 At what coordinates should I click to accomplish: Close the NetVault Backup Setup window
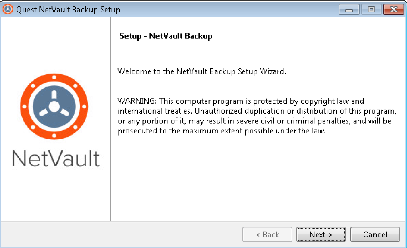(393, 10)
